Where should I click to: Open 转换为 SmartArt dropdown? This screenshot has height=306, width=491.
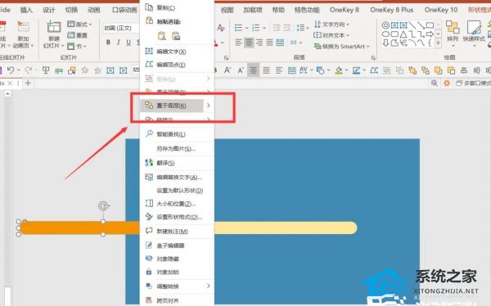coord(342,47)
